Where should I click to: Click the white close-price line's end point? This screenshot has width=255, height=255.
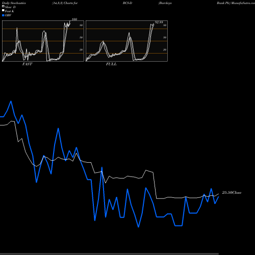(x=218, y=194)
